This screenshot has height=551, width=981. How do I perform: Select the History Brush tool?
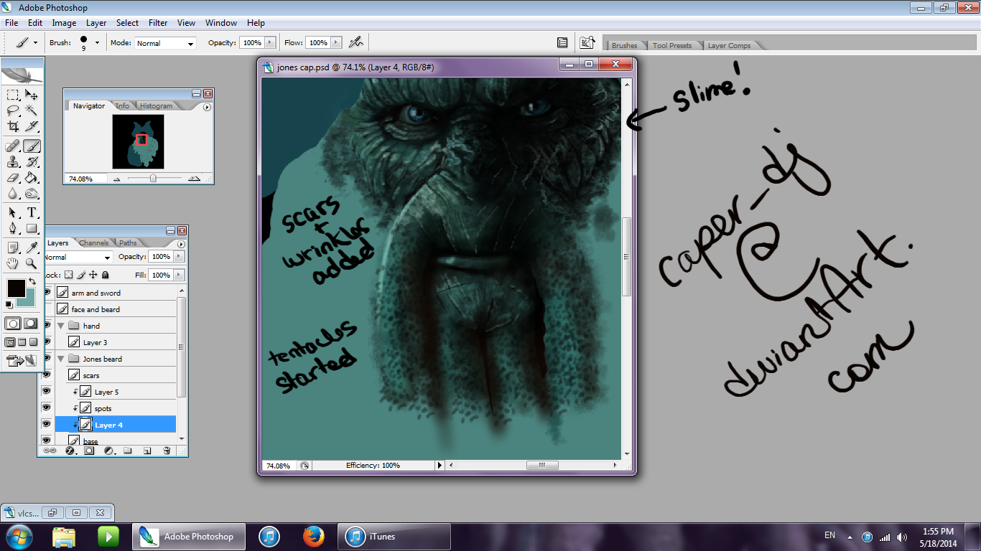(x=32, y=161)
